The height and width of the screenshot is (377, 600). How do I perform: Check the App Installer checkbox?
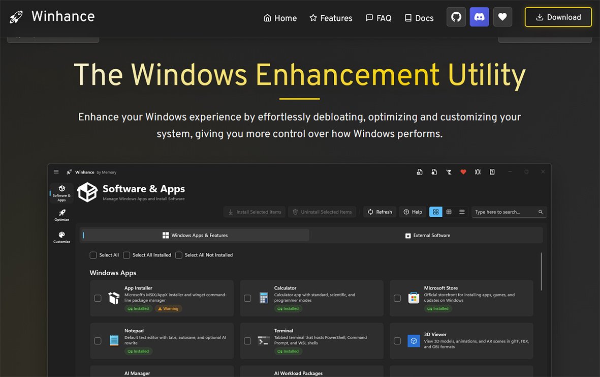tap(98, 298)
